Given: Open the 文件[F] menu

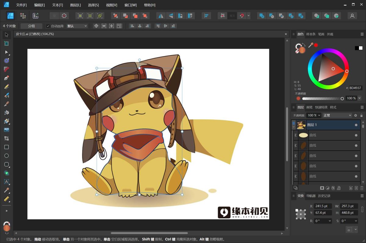Looking at the screenshot, I should (x=21, y=5).
